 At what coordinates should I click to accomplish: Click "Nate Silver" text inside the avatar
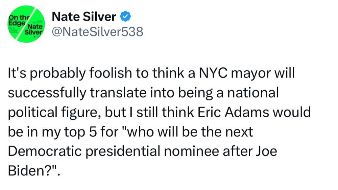tap(34, 29)
